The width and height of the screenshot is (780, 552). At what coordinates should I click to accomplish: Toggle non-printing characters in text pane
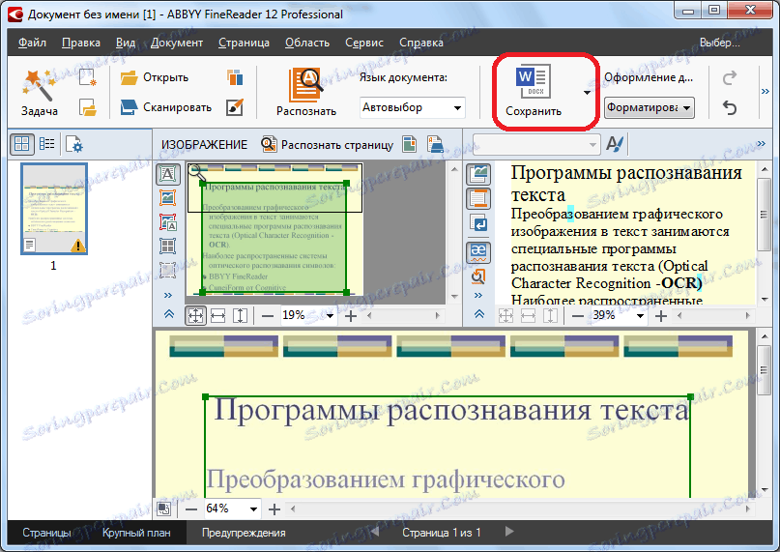(x=478, y=224)
